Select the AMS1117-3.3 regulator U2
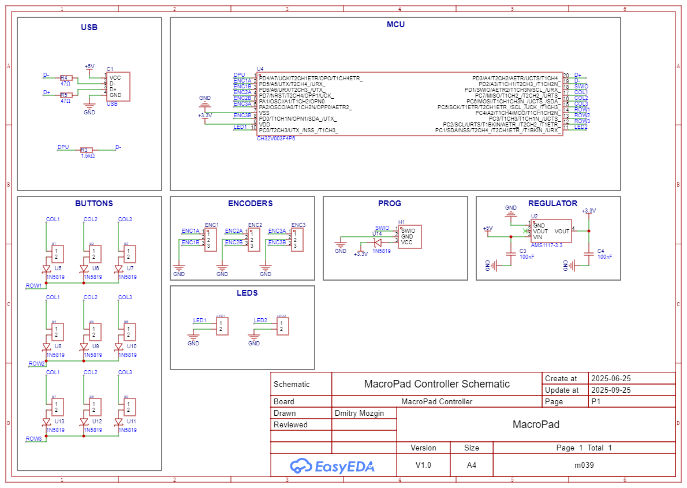687x488 pixels. coord(551,231)
